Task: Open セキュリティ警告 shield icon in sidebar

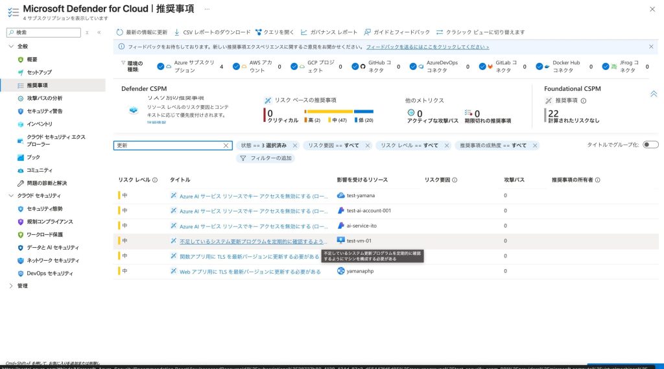Action: [21, 111]
